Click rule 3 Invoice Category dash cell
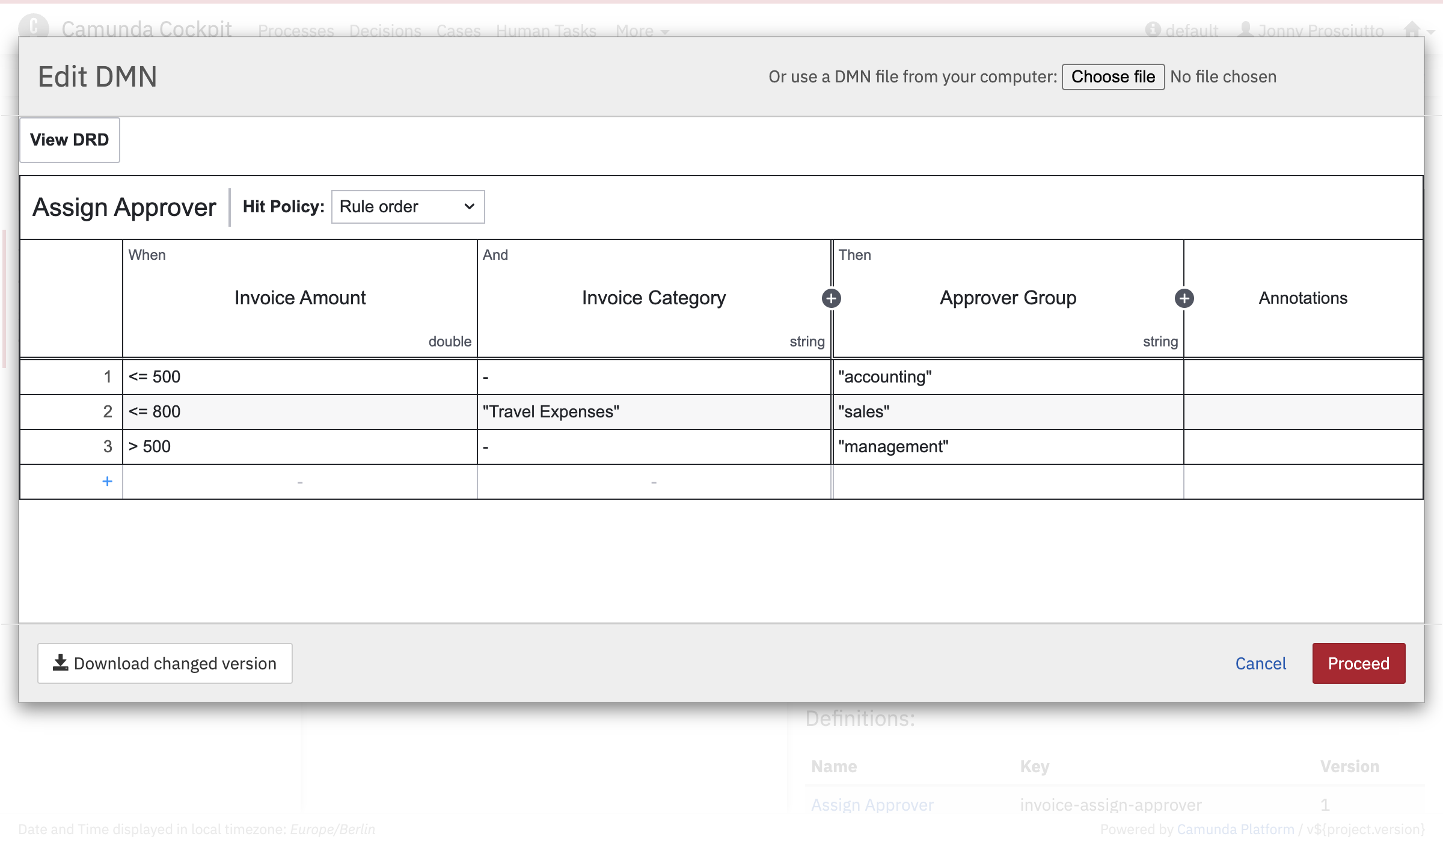This screenshot has width=1443, height=842. 654,447
